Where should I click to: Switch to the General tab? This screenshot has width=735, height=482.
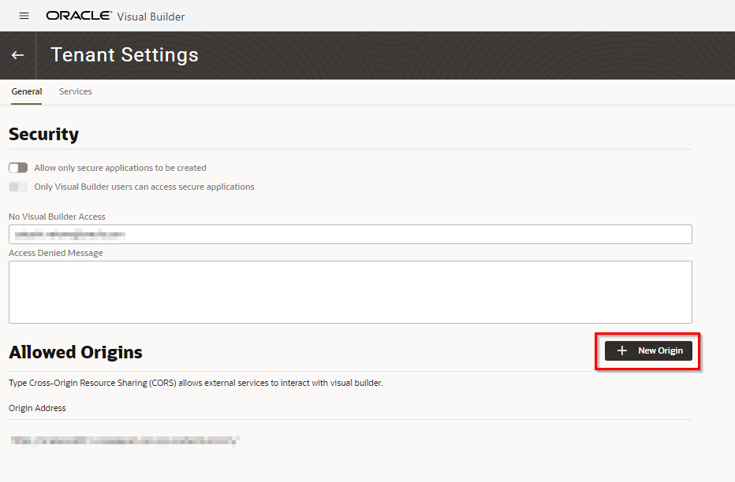pyautogui.click(x=27, y=91)
